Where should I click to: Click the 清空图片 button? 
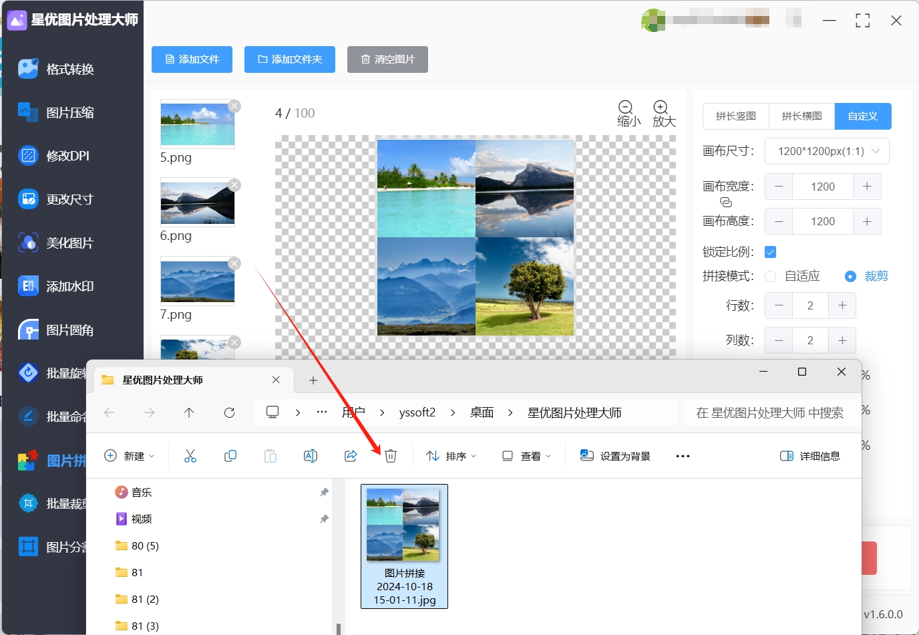[387, 59]
